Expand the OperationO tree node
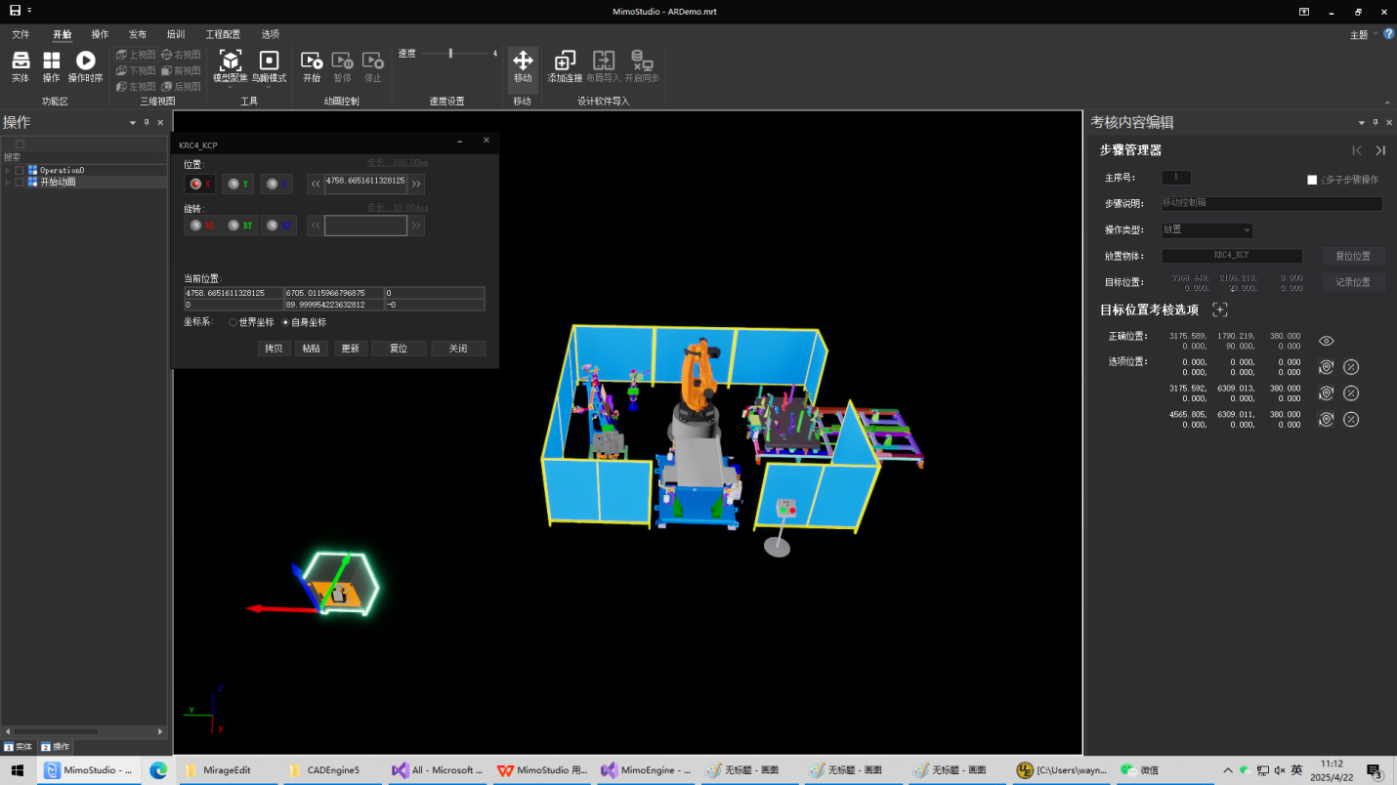This screenshot has width=1397, height=785. click(8, 171)
